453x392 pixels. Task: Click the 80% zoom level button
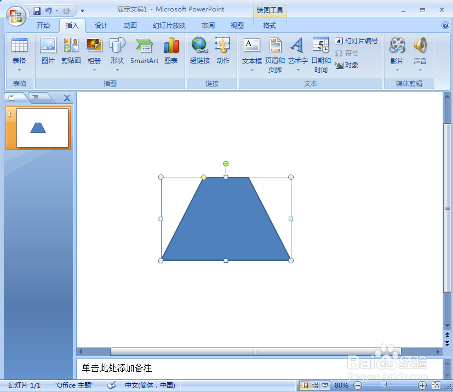[x=341, y=385]
